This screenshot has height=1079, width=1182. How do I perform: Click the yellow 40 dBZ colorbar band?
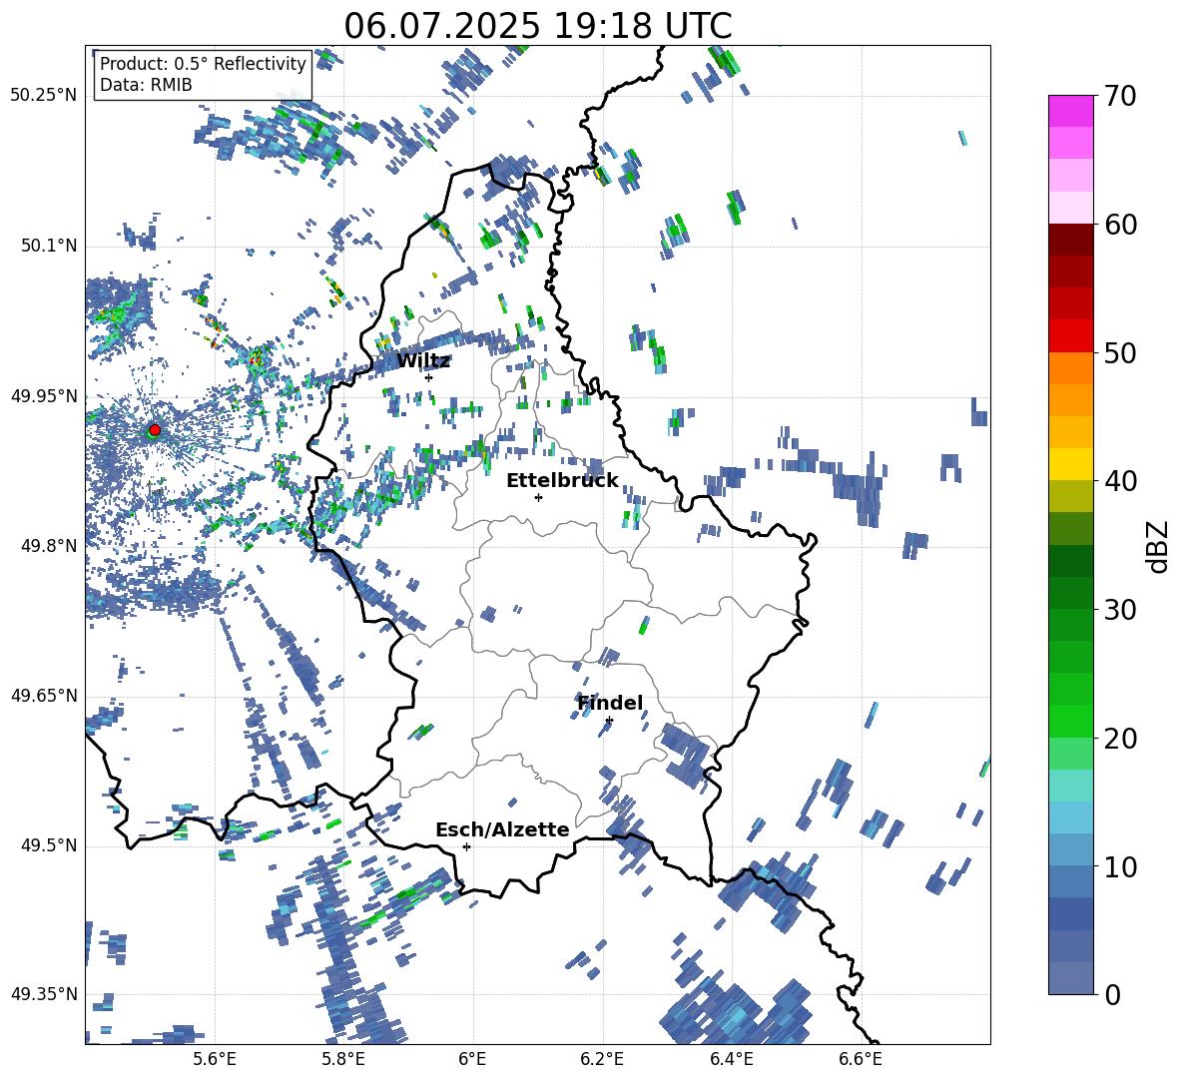[x=1070, y=464]
